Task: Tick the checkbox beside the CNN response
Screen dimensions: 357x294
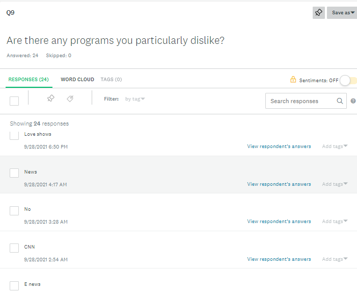Action: [x=14, y=248]
